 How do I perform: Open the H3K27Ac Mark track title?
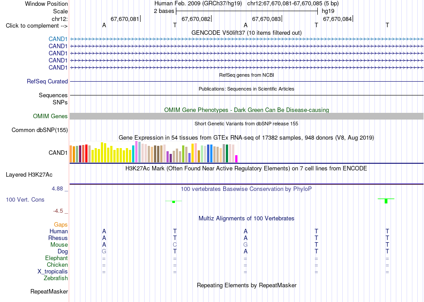246,169
